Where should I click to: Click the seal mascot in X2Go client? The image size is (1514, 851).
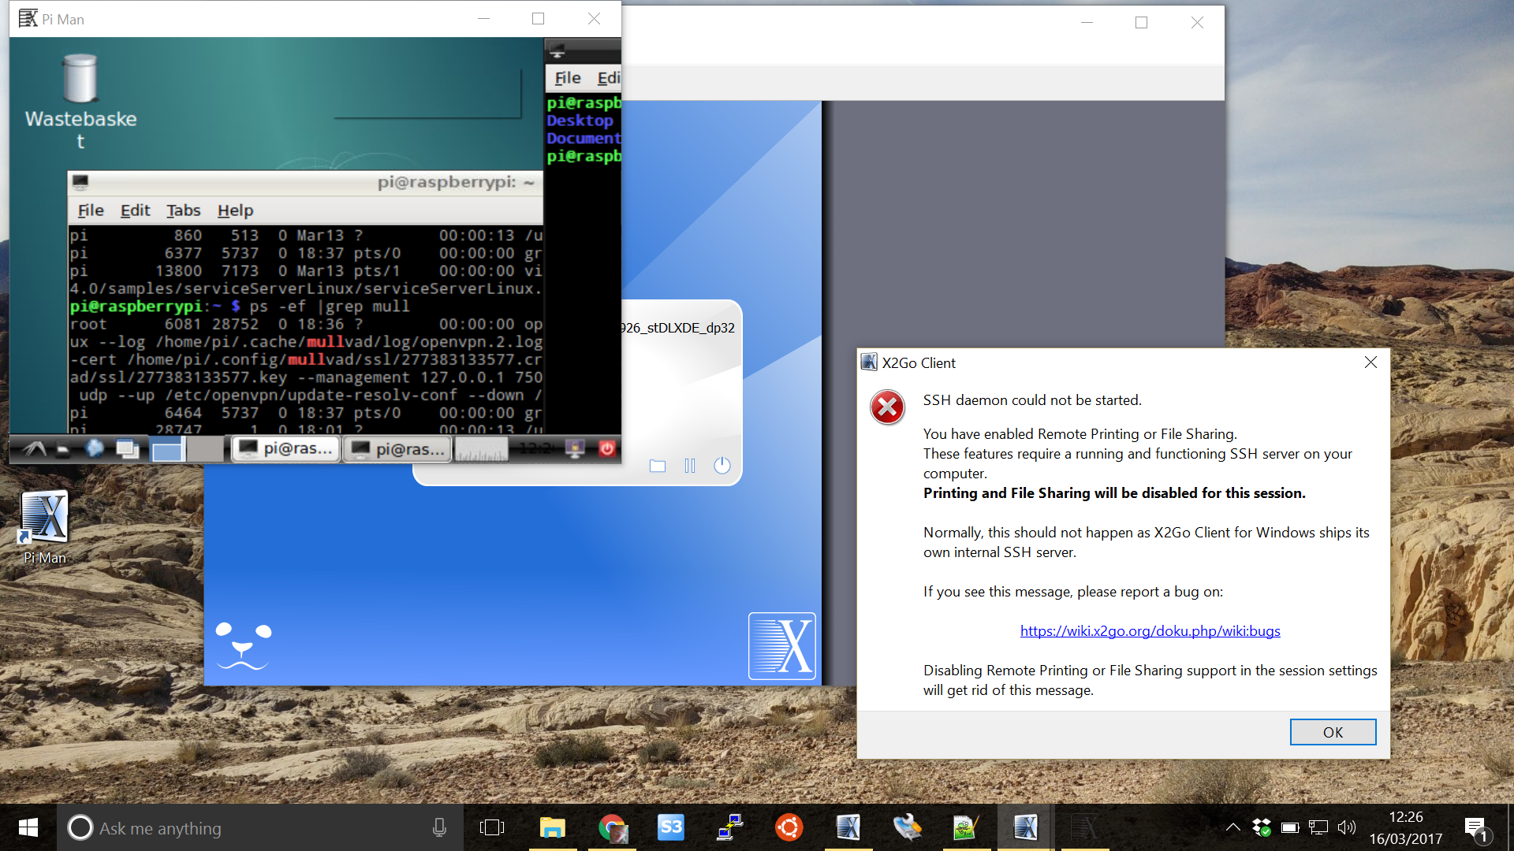243,646
